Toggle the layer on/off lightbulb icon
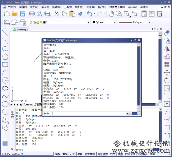Screen dimensions: 172x157 pos(31,22)
